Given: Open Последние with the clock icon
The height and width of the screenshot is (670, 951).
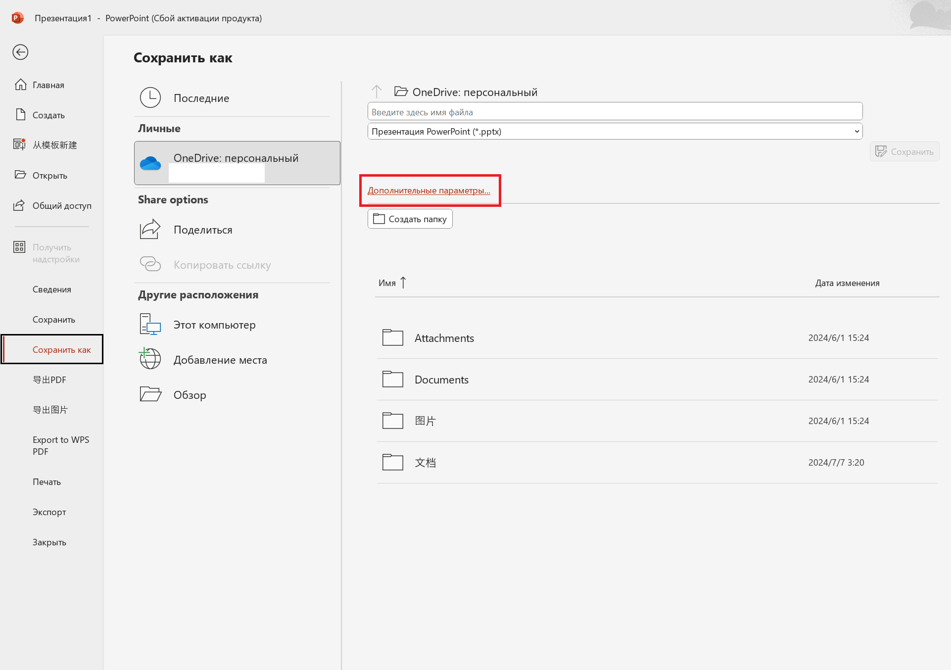Looking at the screenshot, I should [150, 97].
